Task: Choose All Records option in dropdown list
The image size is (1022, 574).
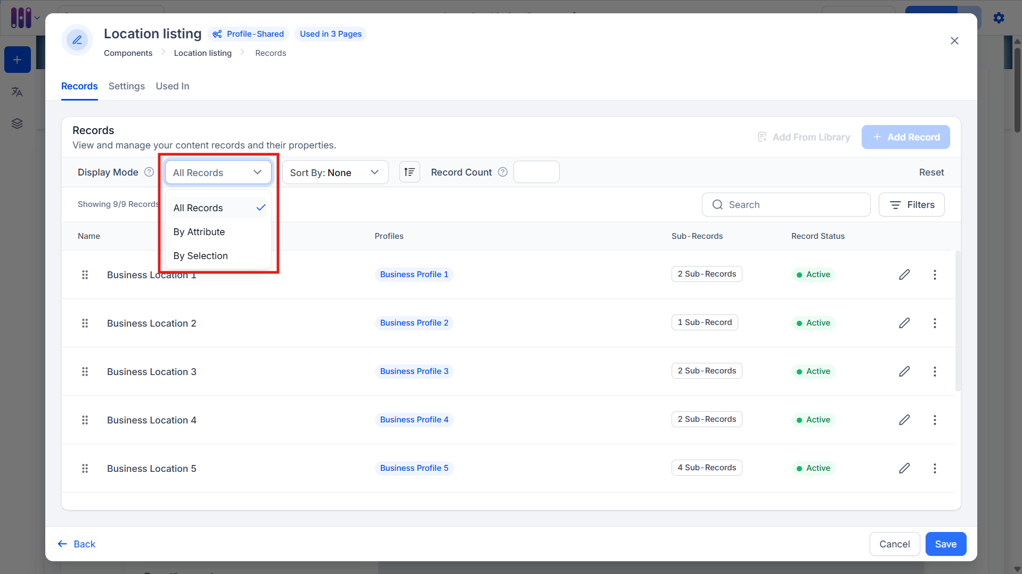Action: tap(218, 207)
